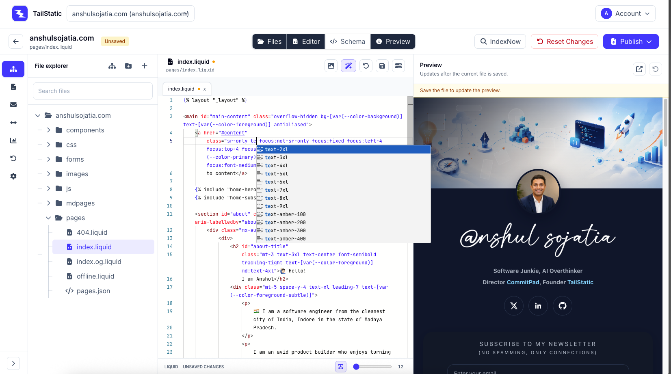Click the X social icon in preview

pyautogui.click(x=514, y=306)
